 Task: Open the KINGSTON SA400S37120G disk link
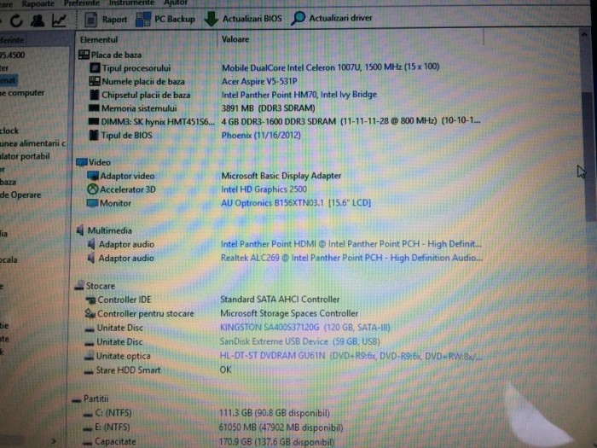pos(305,328)
